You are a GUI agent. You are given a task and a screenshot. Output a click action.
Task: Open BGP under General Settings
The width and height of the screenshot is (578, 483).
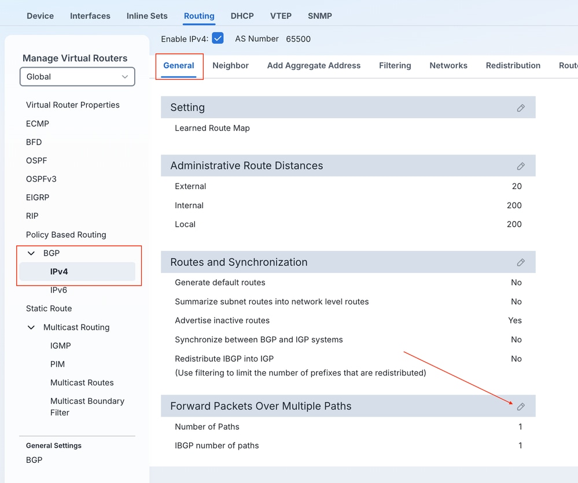pos(34,460)
